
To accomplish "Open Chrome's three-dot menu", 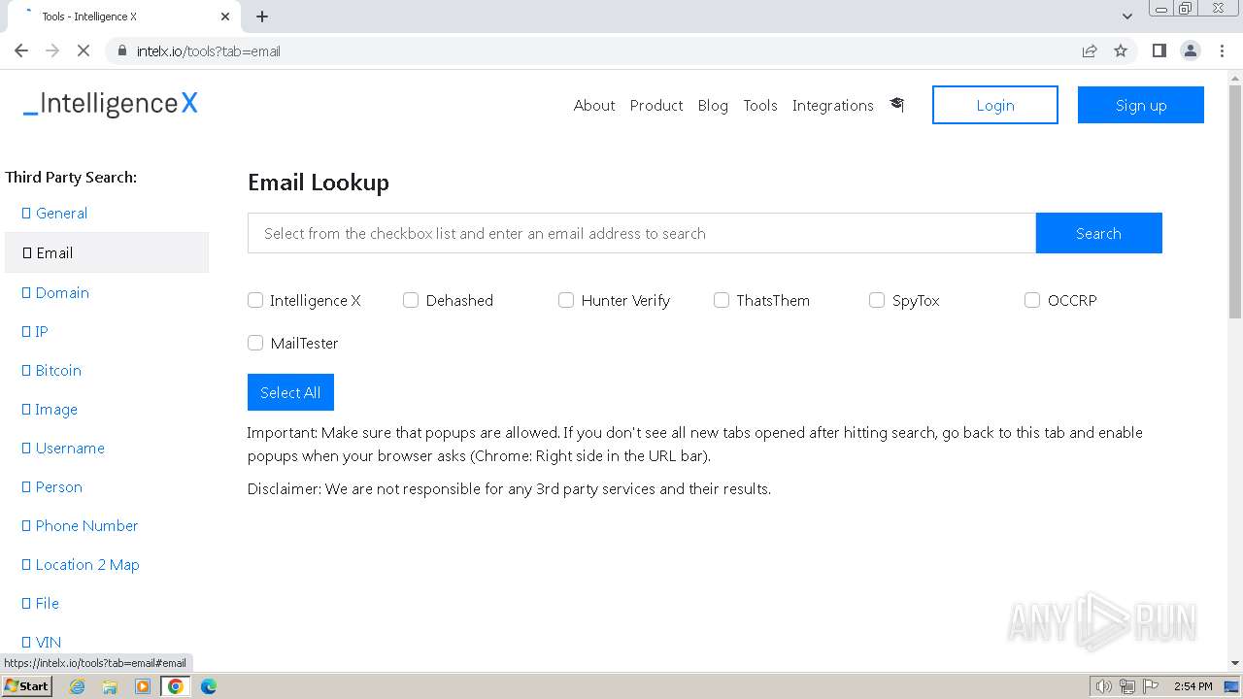I will [x=1223, y=50].
